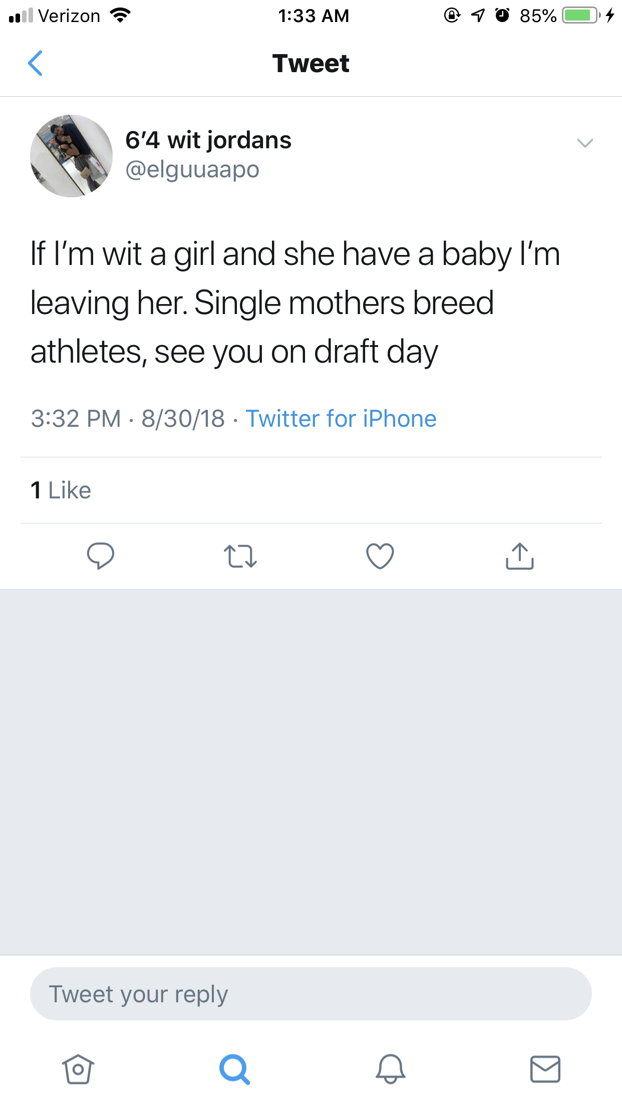Share the tweet via the share icon

520,556
